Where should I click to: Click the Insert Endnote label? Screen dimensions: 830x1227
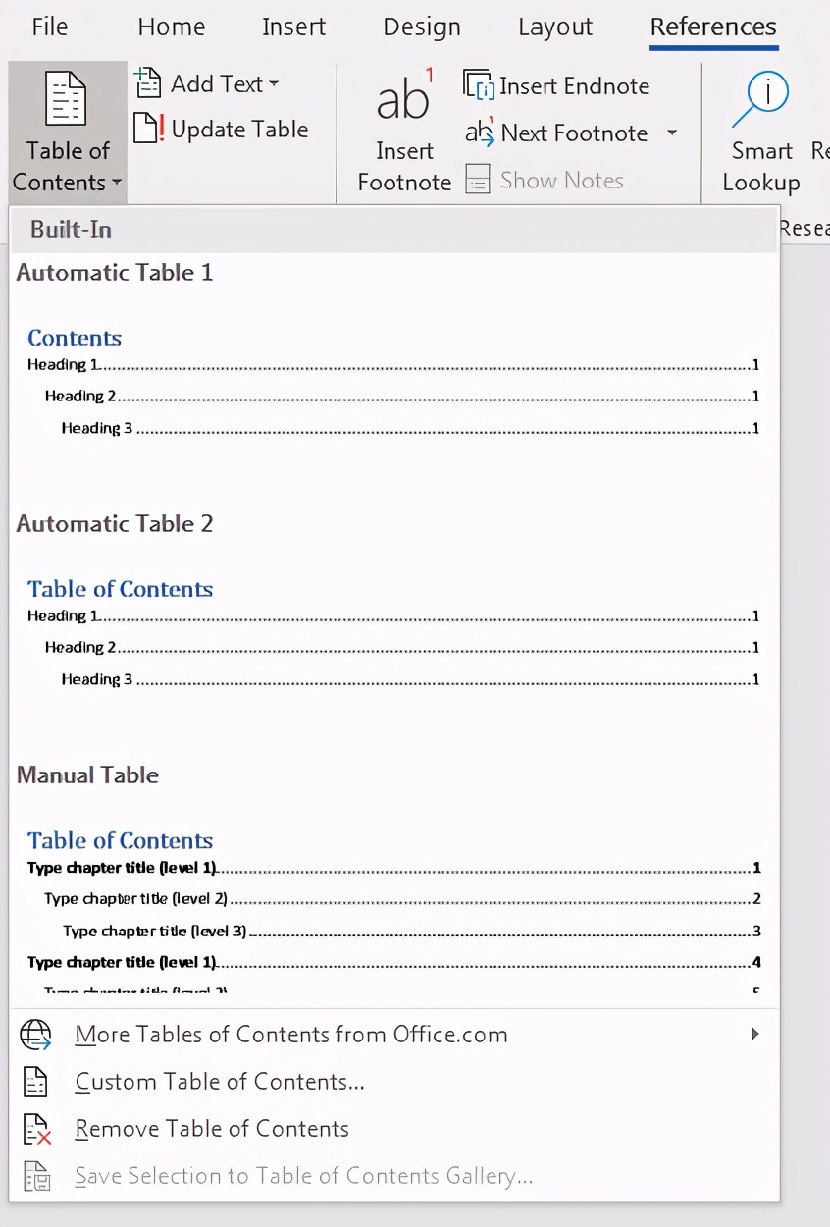tap(574, 85)
